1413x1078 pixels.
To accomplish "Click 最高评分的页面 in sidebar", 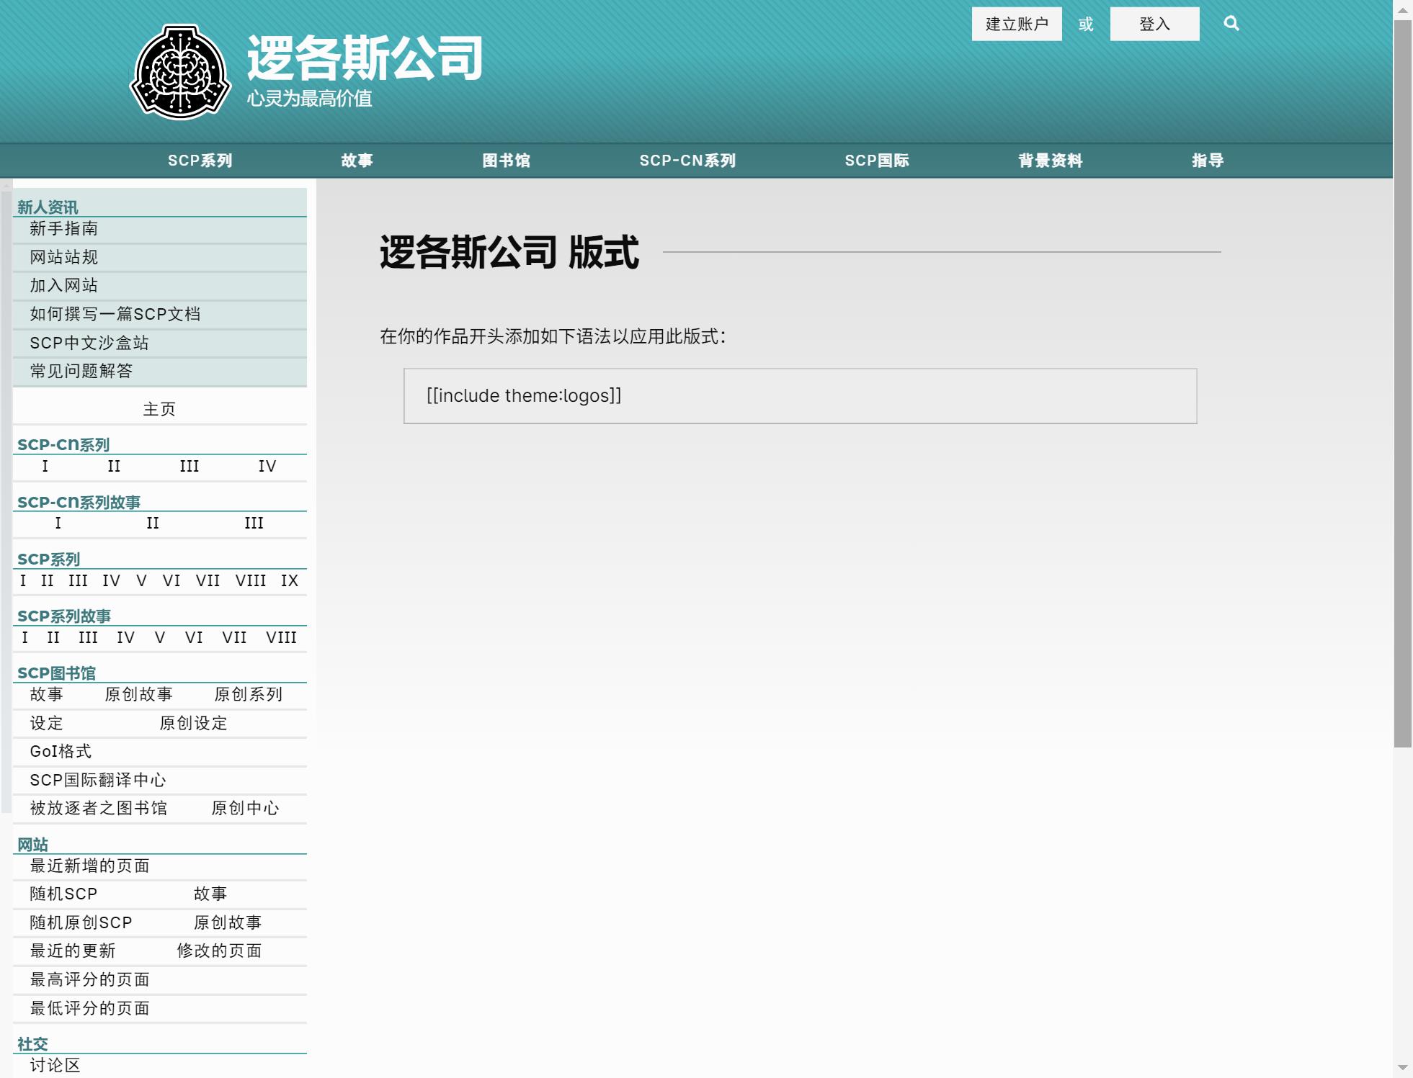I will click(89, 980).
